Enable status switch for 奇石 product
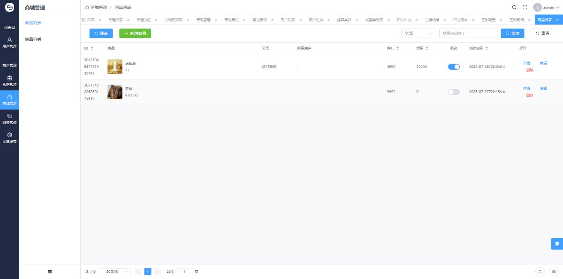 (454, 92)
